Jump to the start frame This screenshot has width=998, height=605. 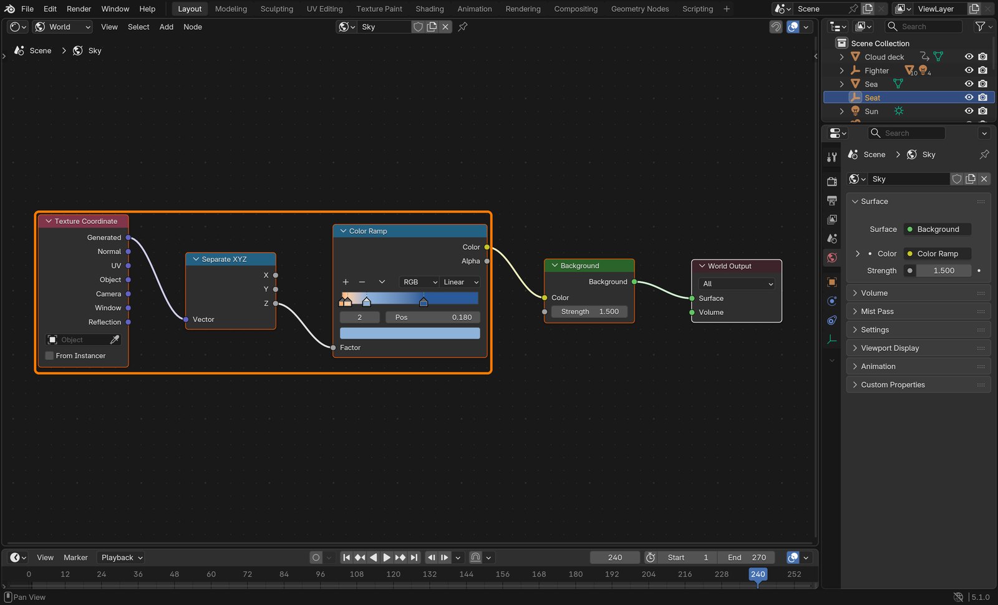pyautogui.click(x=346, y=558)
